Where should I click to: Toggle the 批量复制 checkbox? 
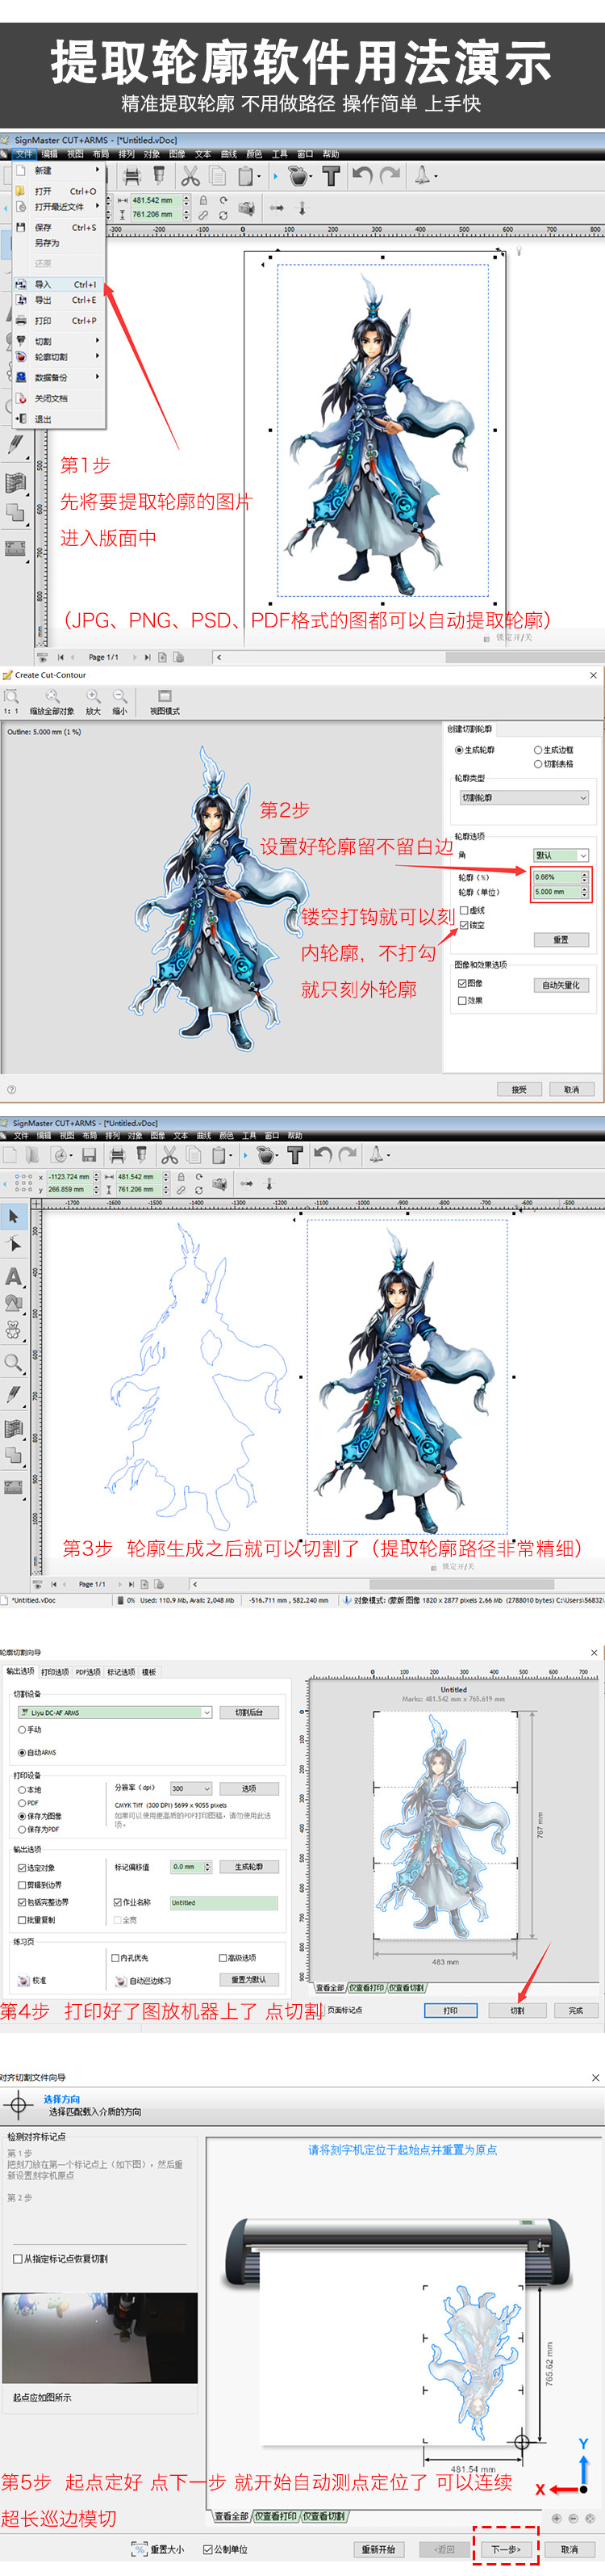point(22,1919)
